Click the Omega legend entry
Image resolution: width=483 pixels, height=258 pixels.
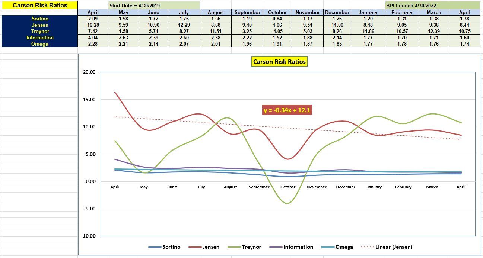click(x=337, y=247)
